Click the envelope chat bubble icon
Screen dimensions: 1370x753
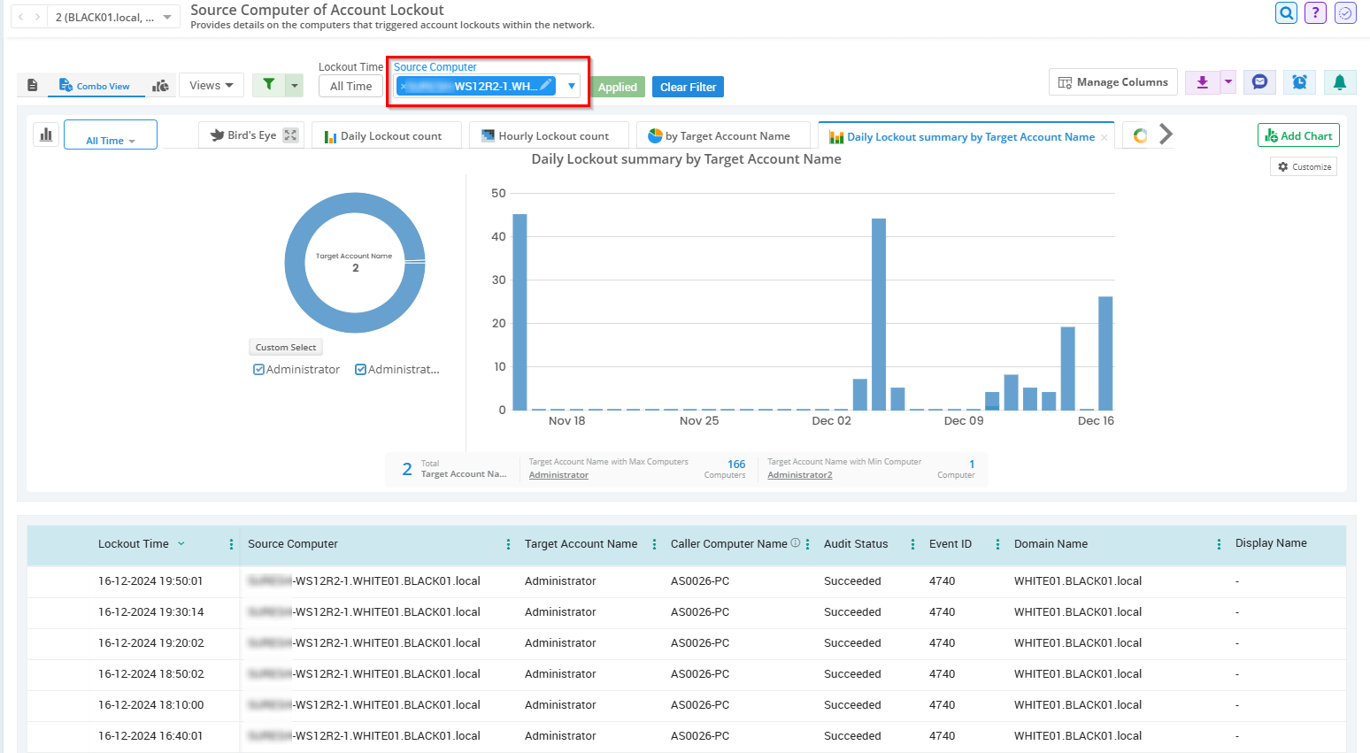click(1259, 82)
